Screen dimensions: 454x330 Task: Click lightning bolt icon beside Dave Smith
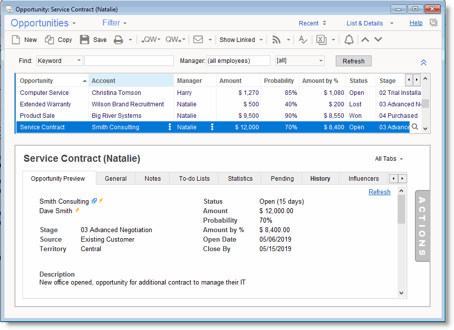tap(77, 211)
